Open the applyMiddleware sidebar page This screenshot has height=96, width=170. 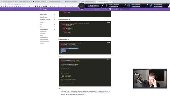point(44,39)
